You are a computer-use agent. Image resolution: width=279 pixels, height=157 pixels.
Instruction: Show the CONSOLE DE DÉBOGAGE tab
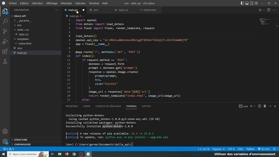point(108,106)
